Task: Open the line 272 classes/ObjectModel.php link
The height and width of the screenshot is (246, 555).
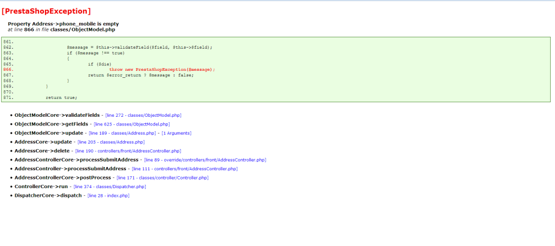Action: pos(143,115)
